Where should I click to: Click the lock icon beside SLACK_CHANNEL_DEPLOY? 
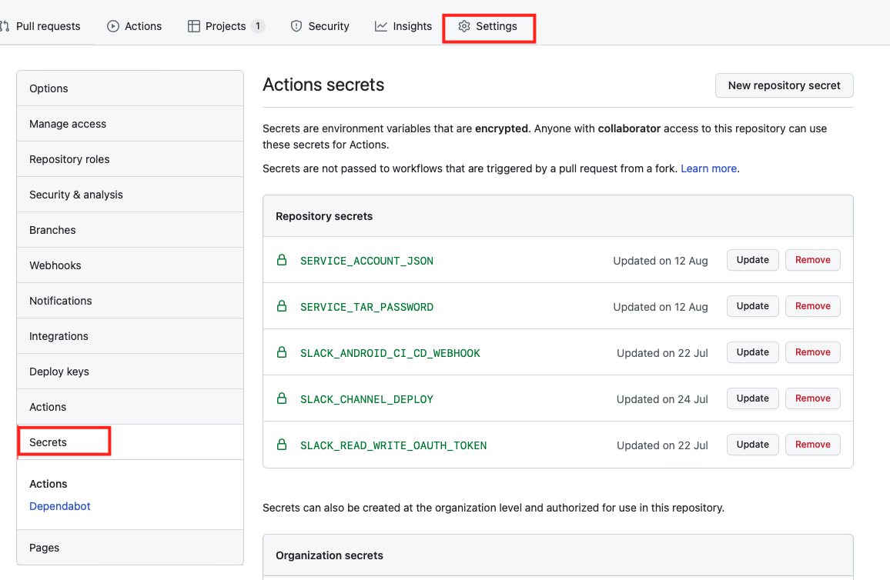click(x=282, y=398)
